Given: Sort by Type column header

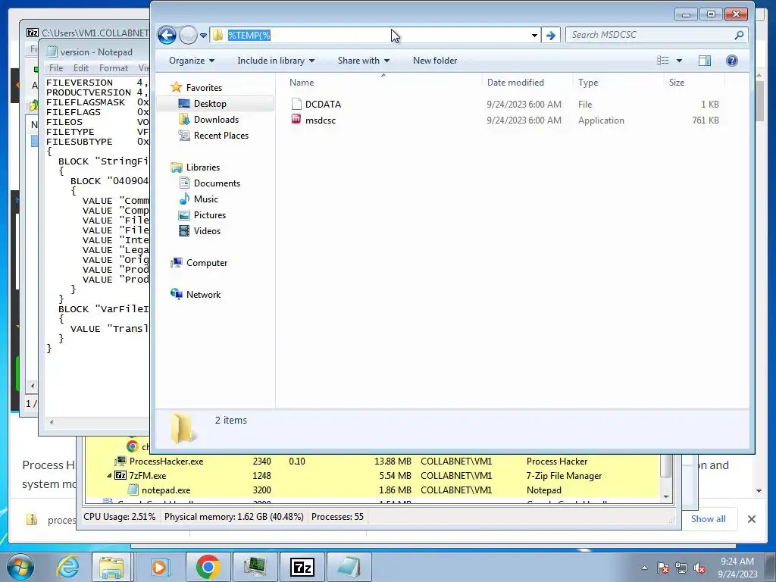Looking at the screenshot, I should tap(618, 83).
